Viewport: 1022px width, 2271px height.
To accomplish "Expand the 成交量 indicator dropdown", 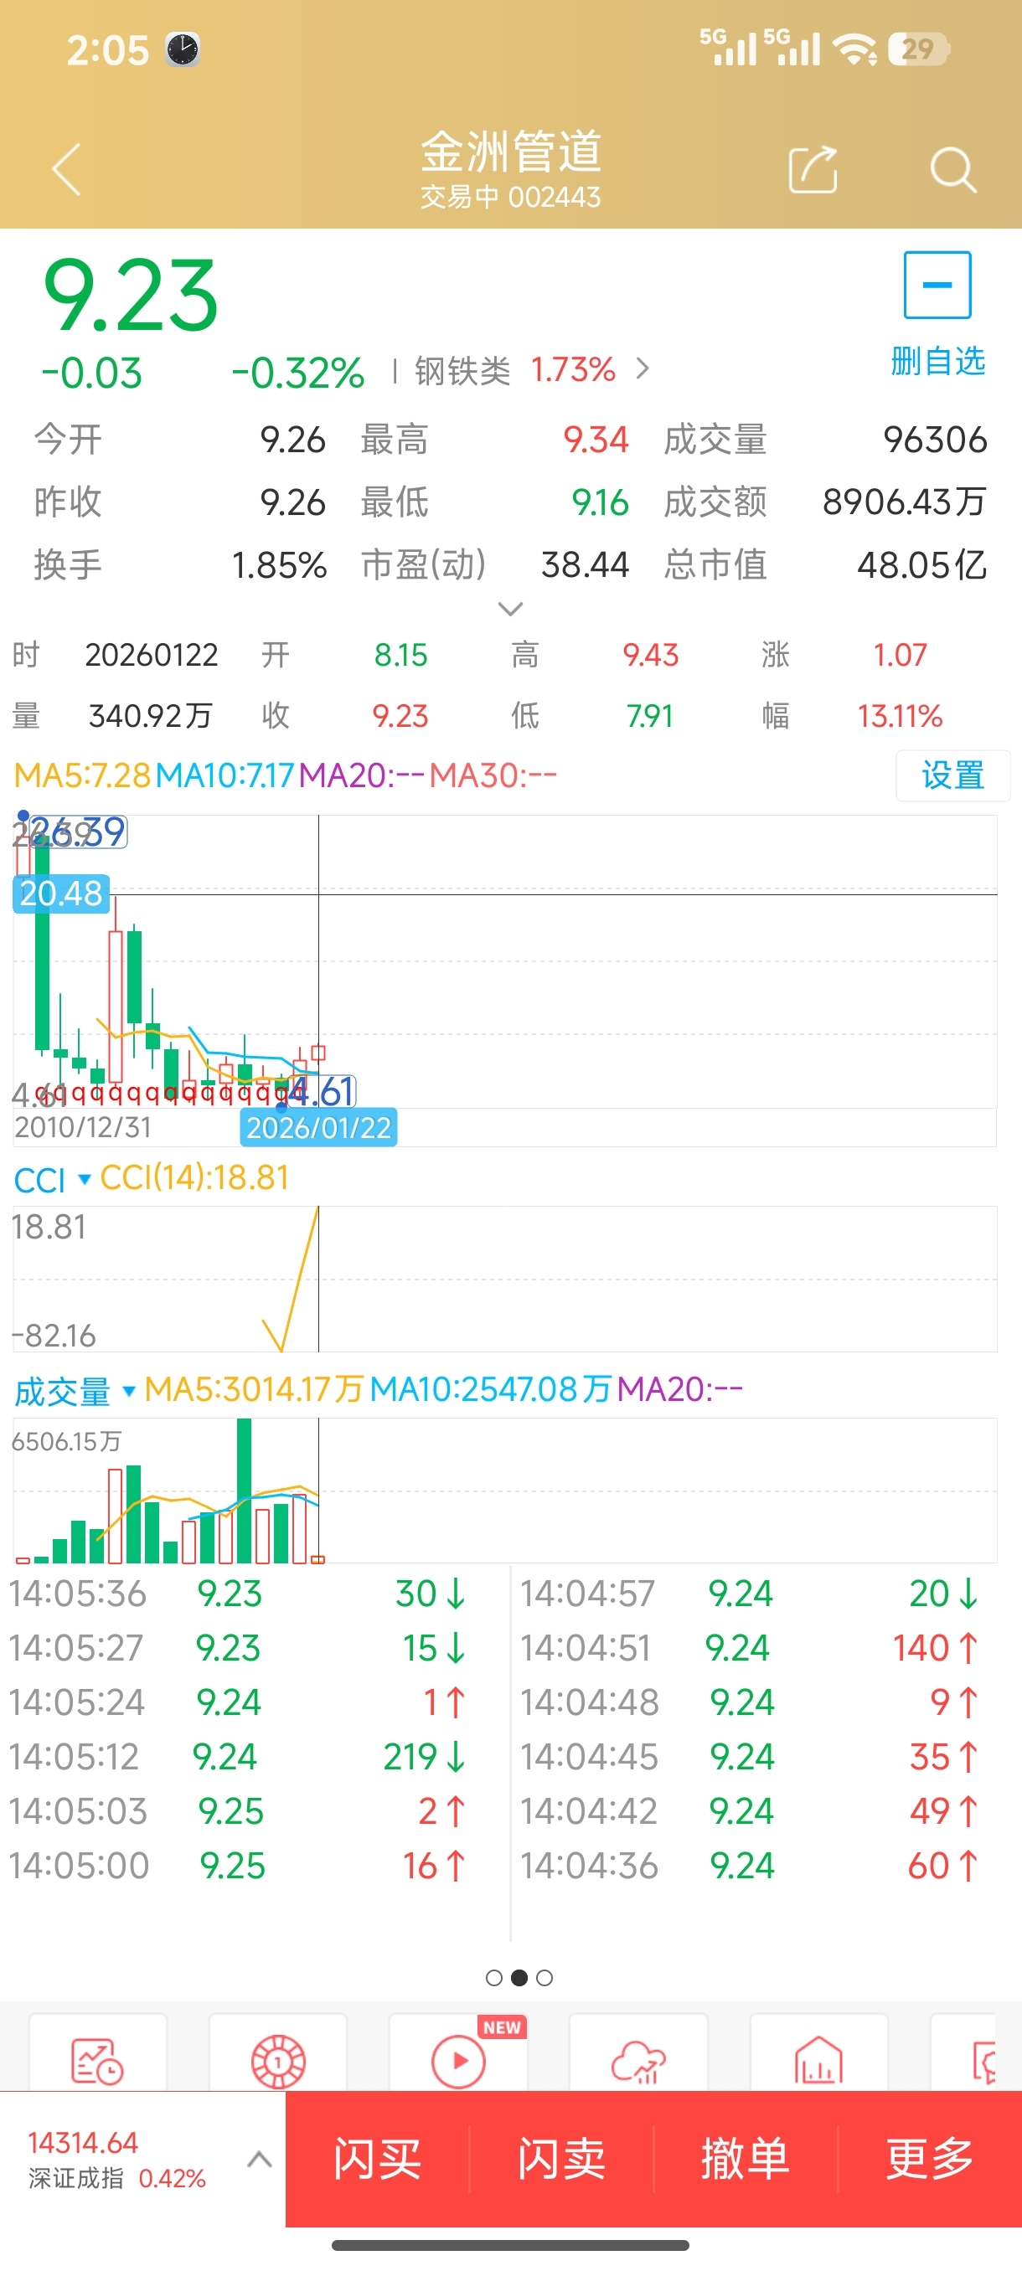I will (129, 1391).
